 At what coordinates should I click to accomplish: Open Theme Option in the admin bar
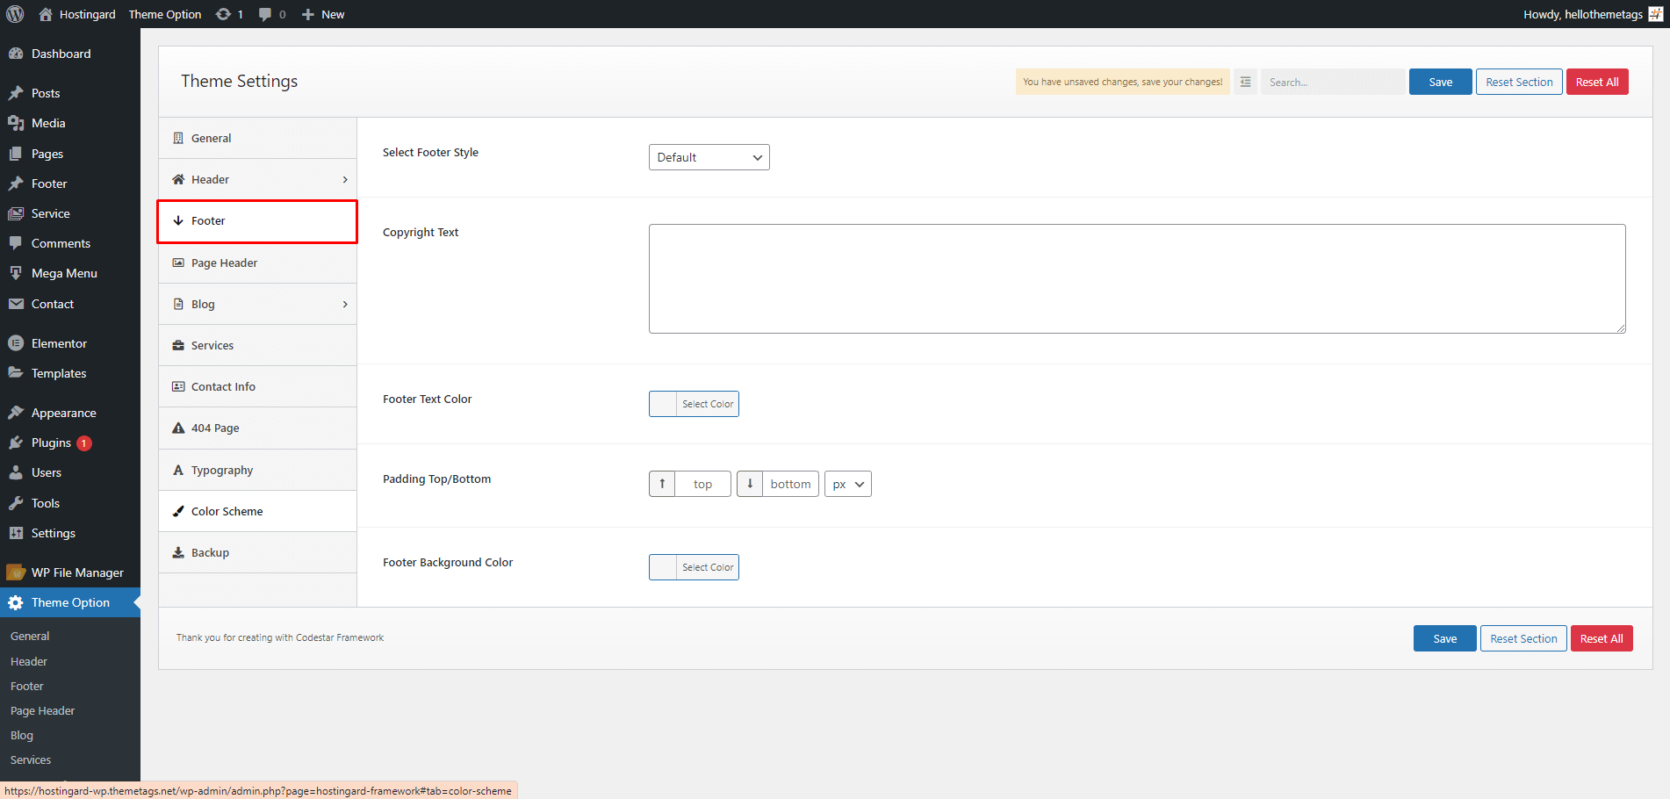click(x=165, y=14)
